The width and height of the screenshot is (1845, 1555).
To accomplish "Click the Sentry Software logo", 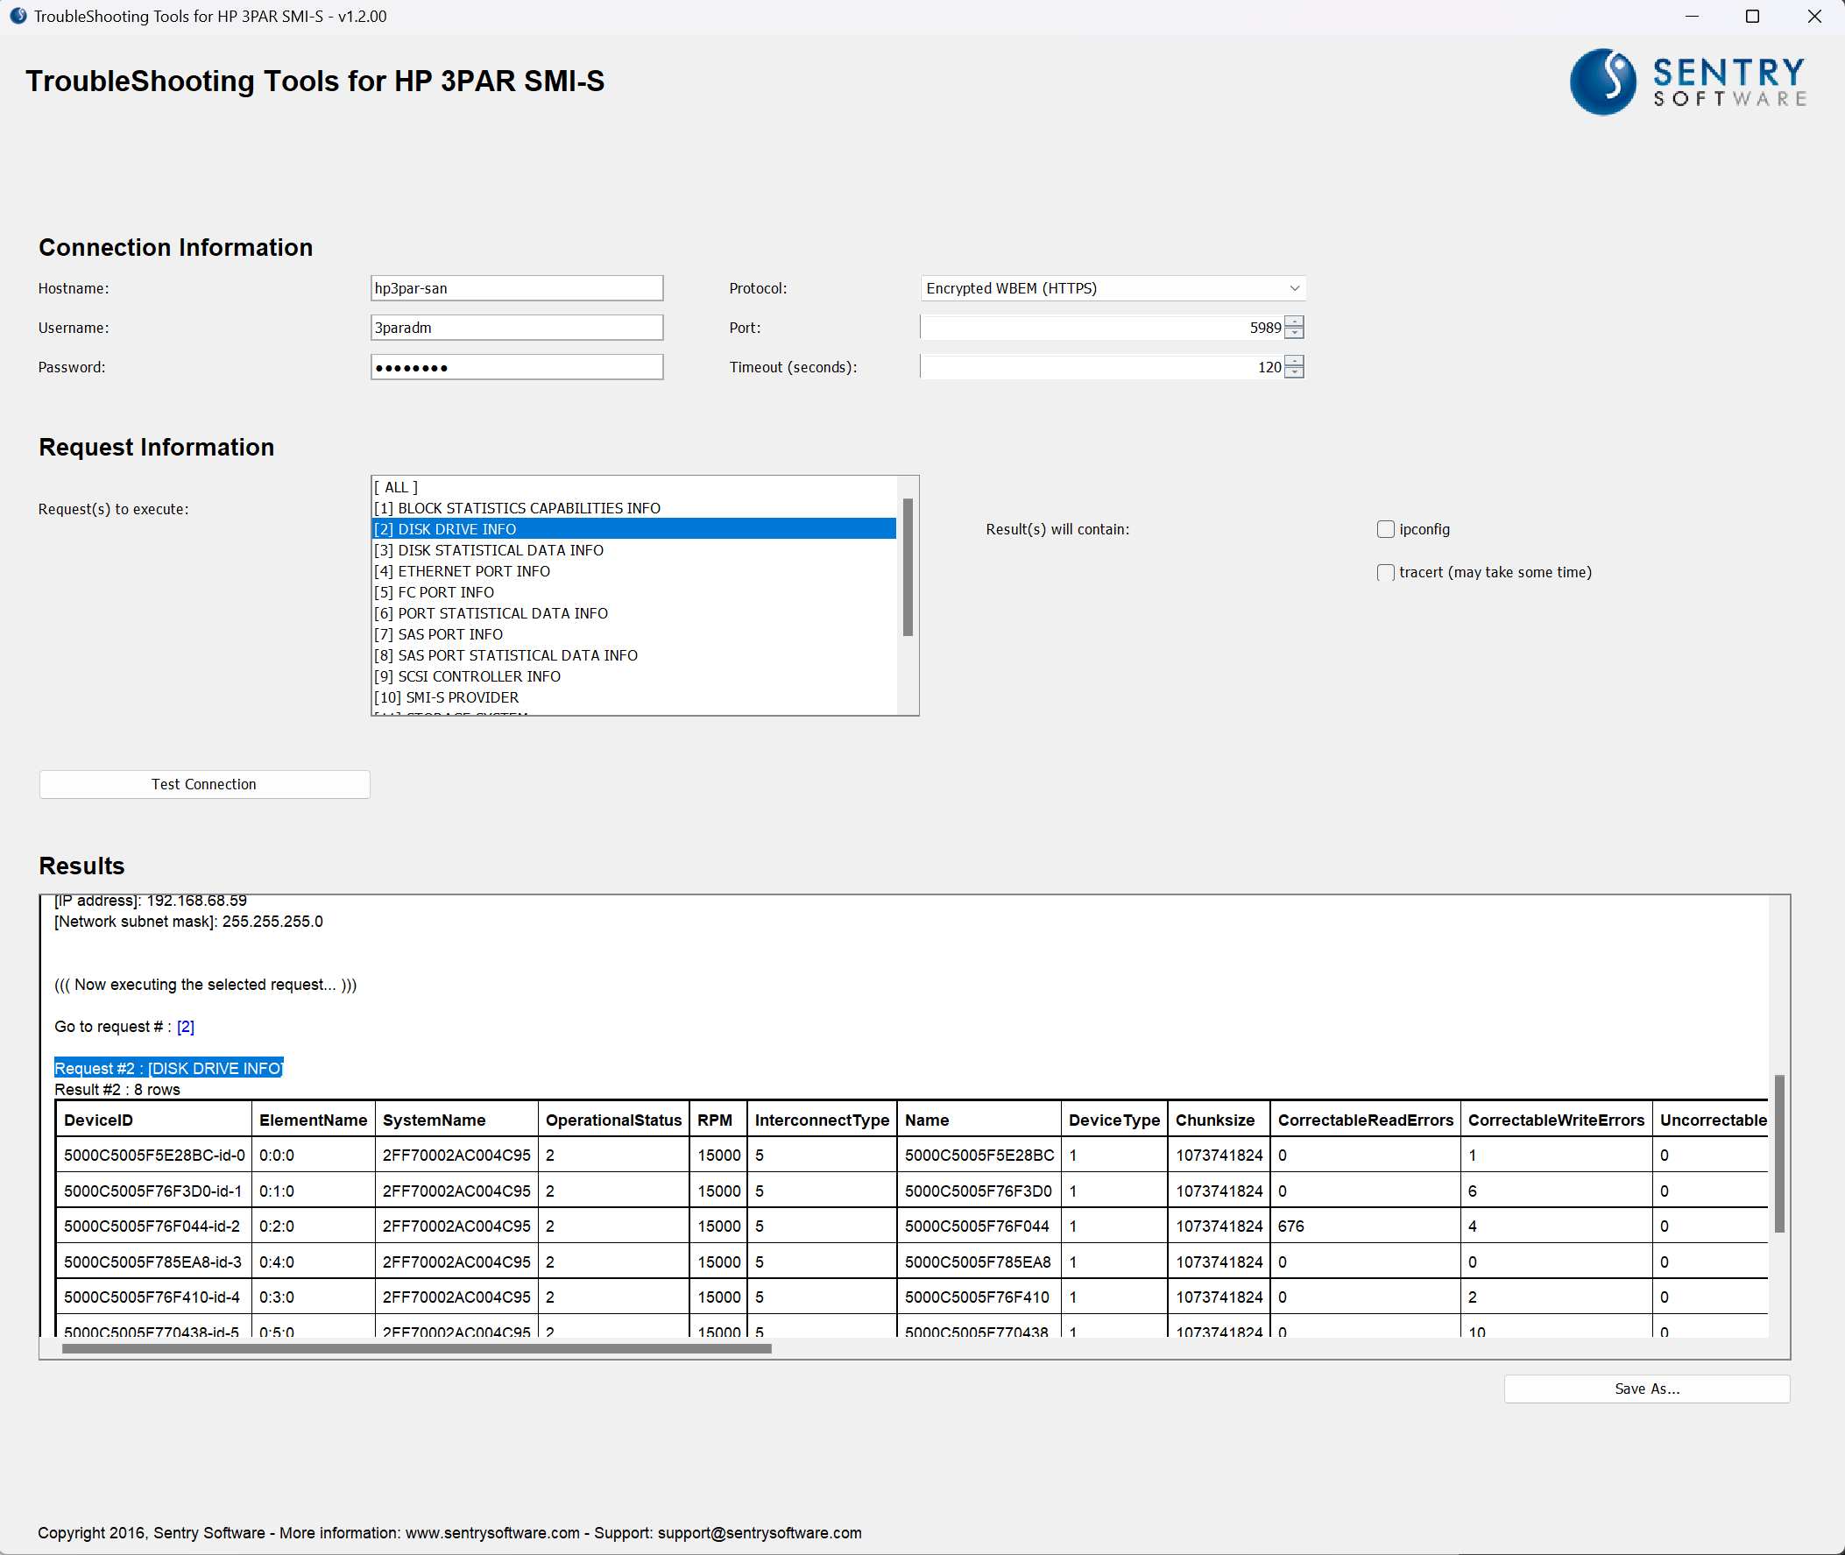I will click(x=1686, y=81).
